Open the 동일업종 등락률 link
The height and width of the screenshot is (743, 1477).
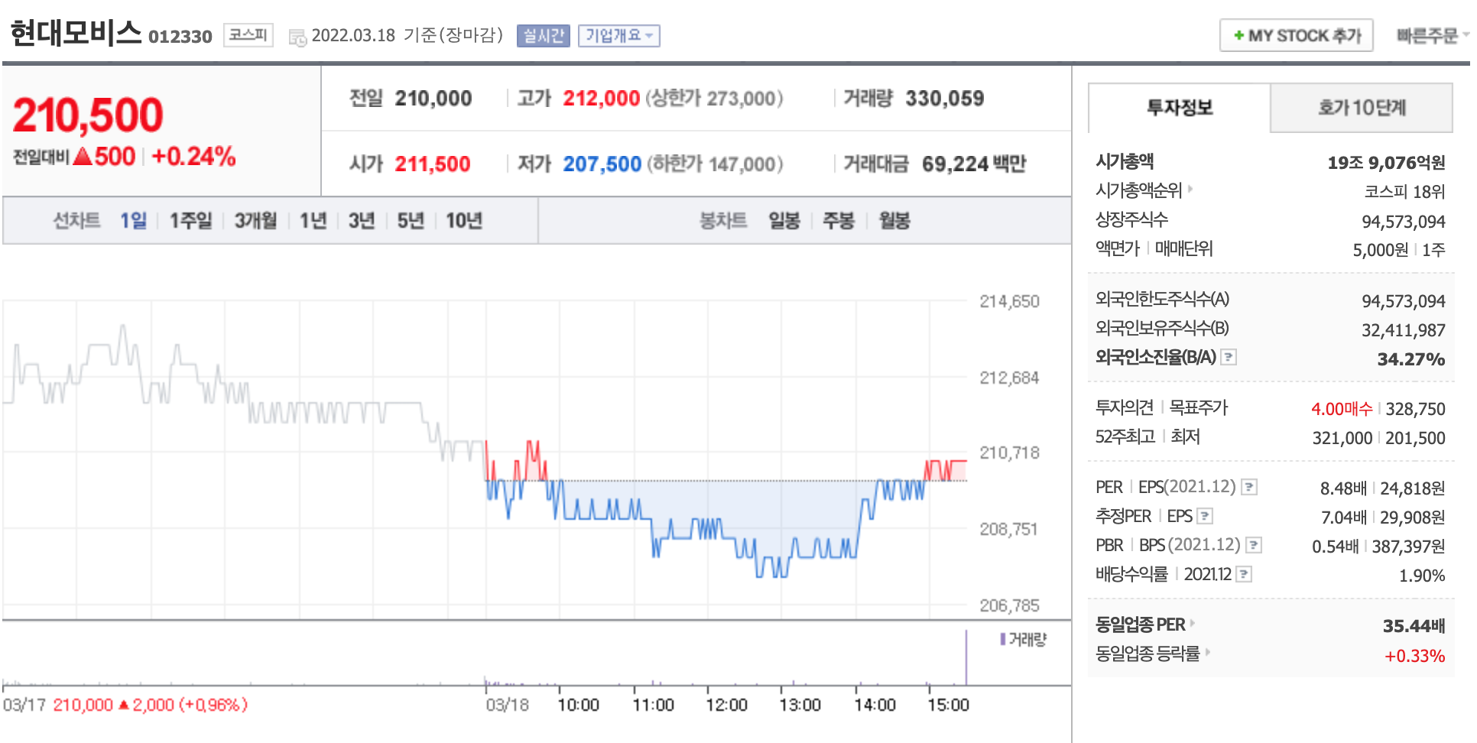point(1148,654)
